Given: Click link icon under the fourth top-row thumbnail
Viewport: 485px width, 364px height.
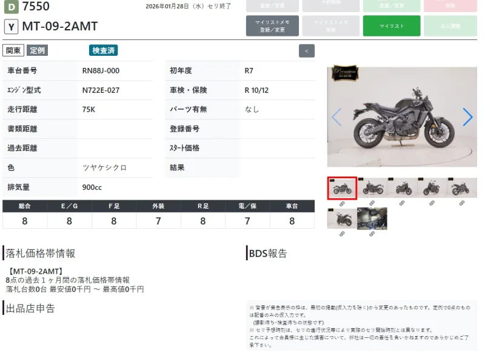Looking at the screenshot, I should click(432, 203).
